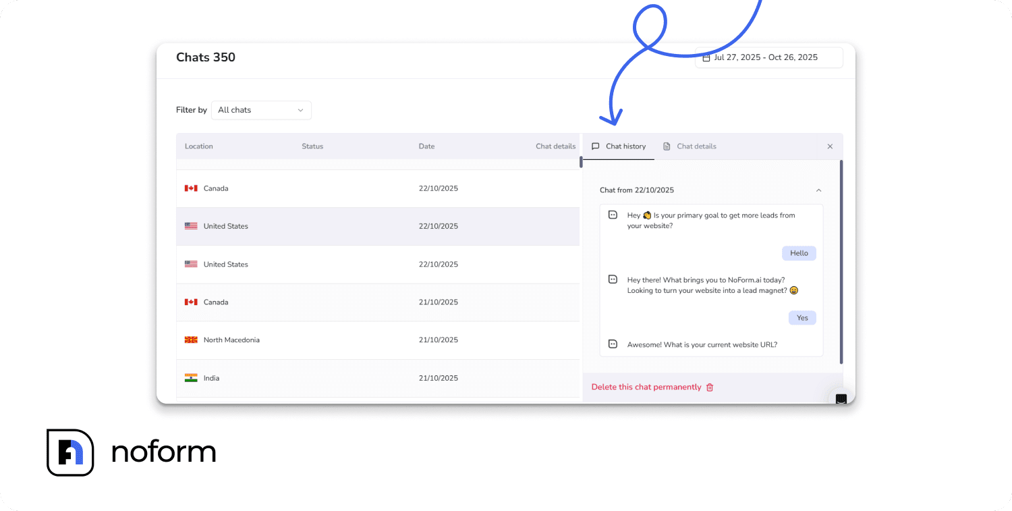Click the calendar icon in date range
Image resolution: width=1012 pixels, height=511 pixels.
point(706,58)
